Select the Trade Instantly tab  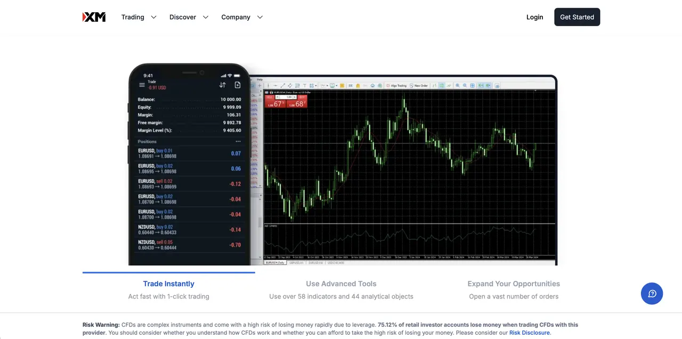tap(168, 289)
